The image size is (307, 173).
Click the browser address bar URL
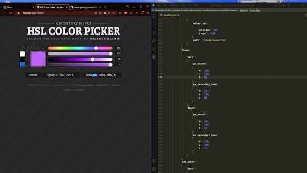[x=33, y=13]
